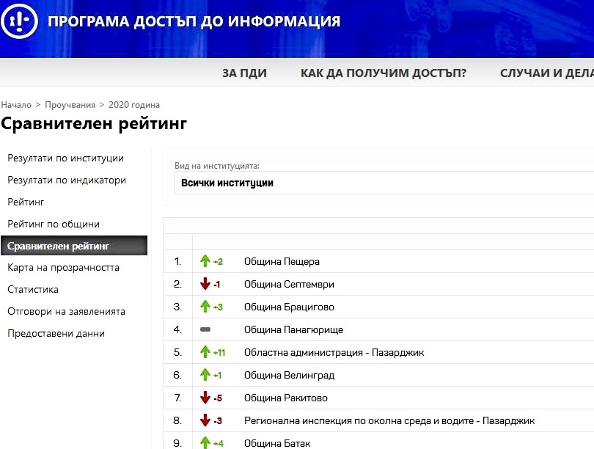The height and width of the screenshot is (449, 594).
Task: Open Отговори на заявленията sidebar item
Action: click(x=66, y=312)
